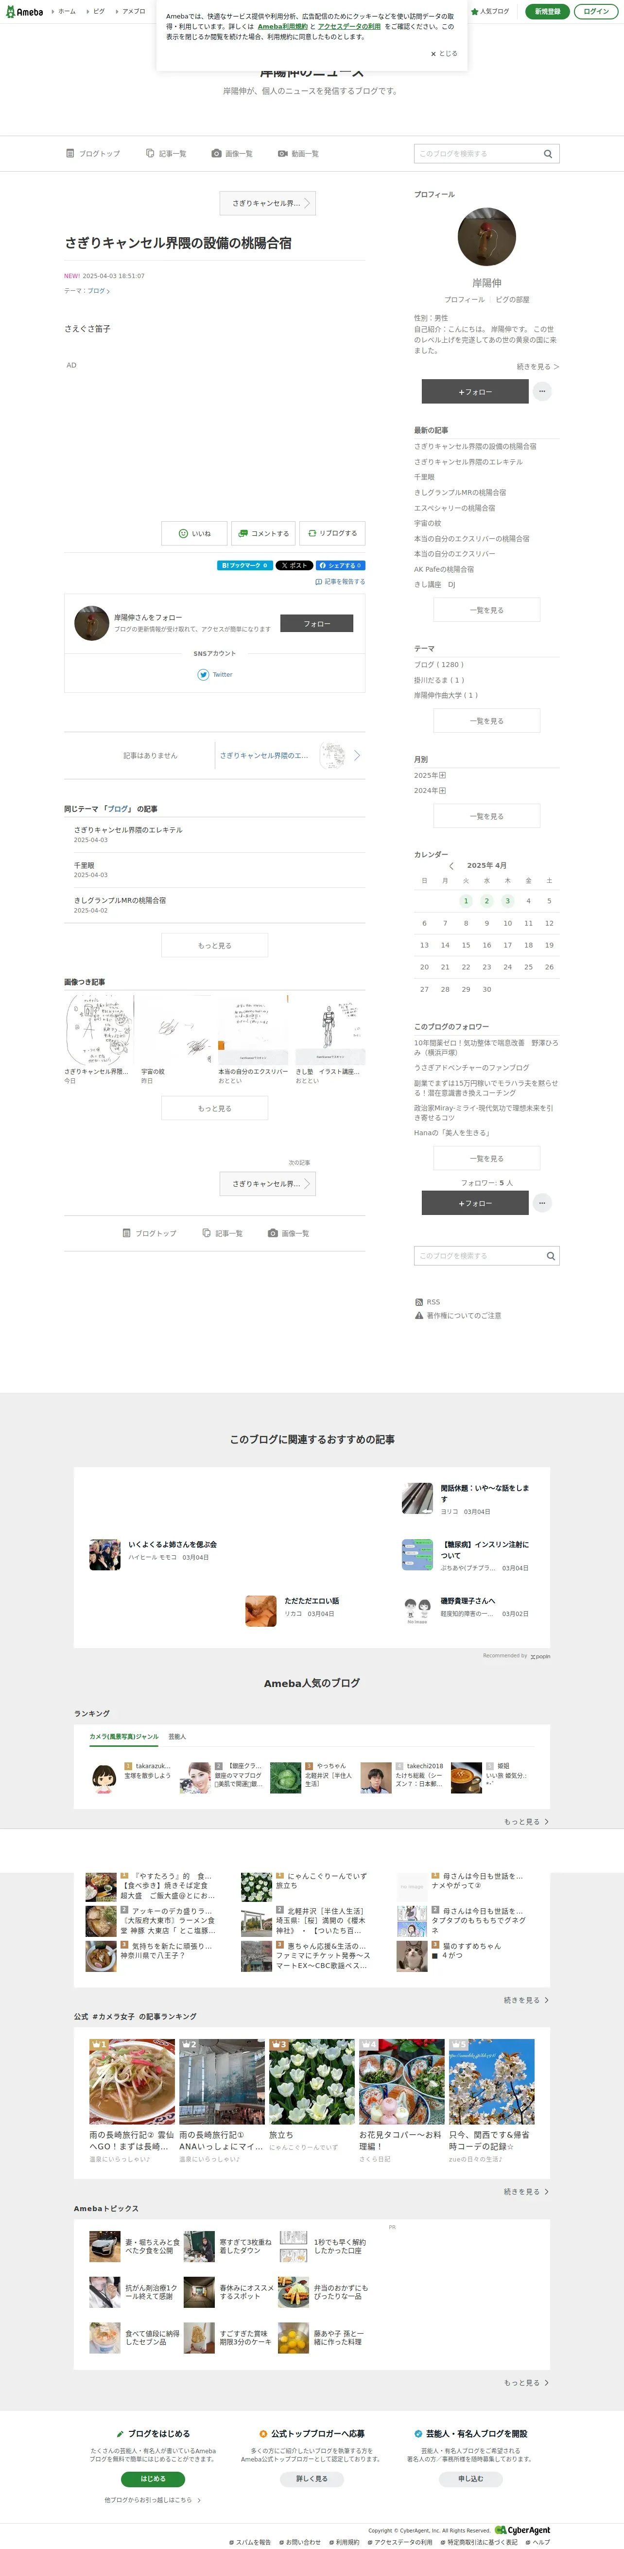Viewport: 624px width, 2549px height.
Task: Click the Ameba logo in the header
Action: [x=24, y=12]
